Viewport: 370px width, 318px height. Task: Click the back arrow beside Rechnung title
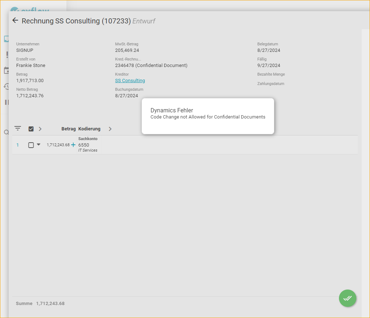coord(15,21)
